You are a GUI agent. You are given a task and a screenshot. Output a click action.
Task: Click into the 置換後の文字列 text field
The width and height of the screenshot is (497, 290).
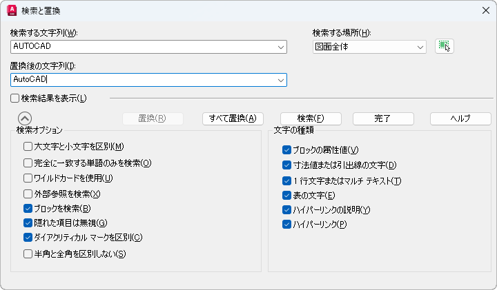point(138,80)
